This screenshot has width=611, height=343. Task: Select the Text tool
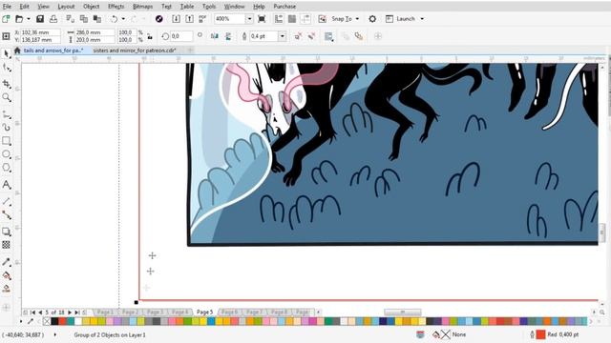[7, 184]
